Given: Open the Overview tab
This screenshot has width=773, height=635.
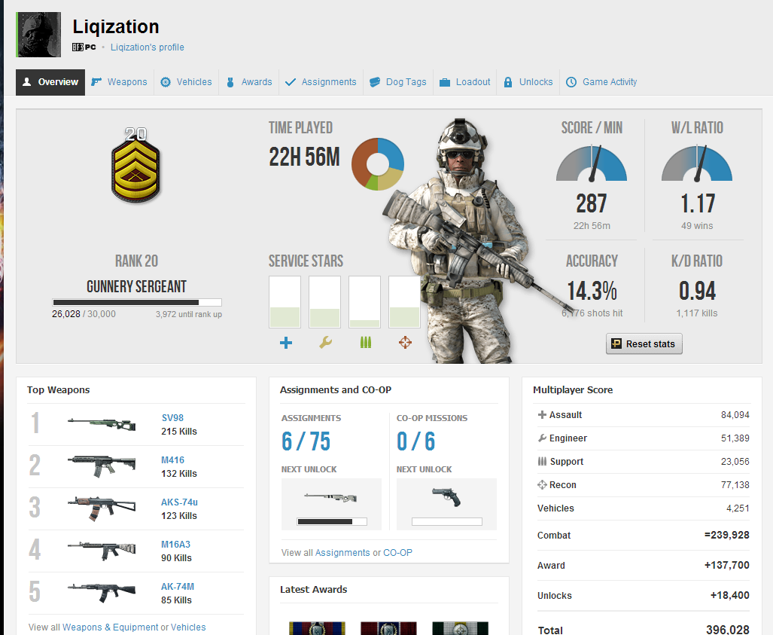Looking at the screenshot, I should [50, 82].
